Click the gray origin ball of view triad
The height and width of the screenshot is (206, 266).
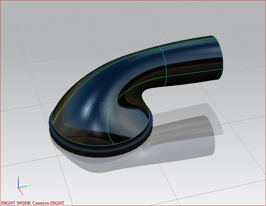18,187
